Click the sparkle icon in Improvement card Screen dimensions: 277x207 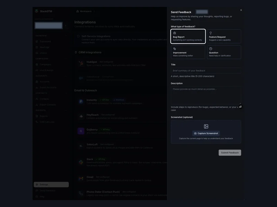pyautogui.click(x=175, y=49)
